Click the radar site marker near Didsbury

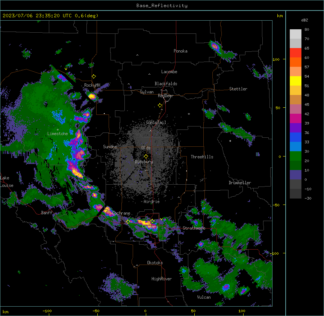tap(146, 156)
